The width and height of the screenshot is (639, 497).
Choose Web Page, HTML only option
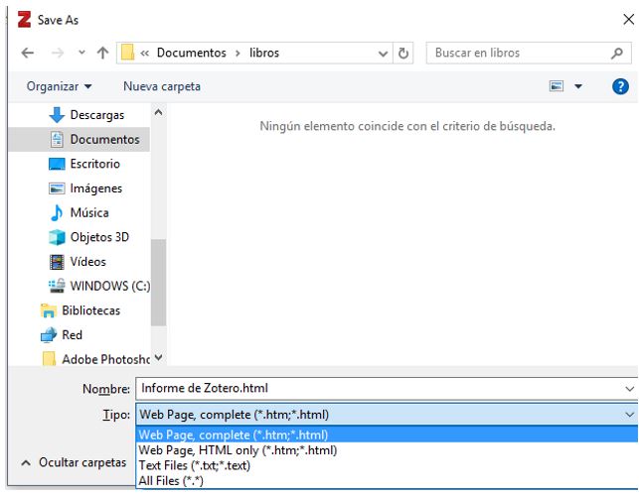click(238, 449)
